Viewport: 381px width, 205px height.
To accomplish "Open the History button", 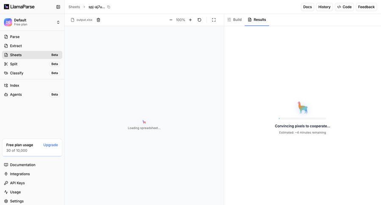I will click(324, 7).
